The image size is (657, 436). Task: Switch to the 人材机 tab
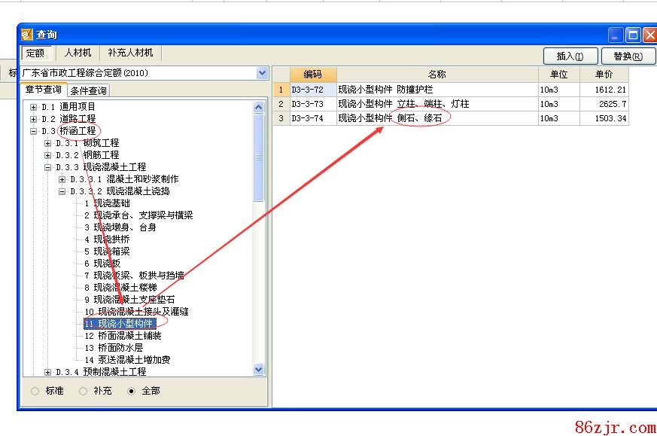78,53
